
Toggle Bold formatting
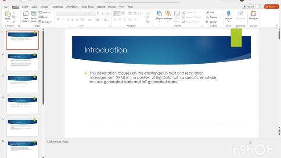[x=58, y=19]
